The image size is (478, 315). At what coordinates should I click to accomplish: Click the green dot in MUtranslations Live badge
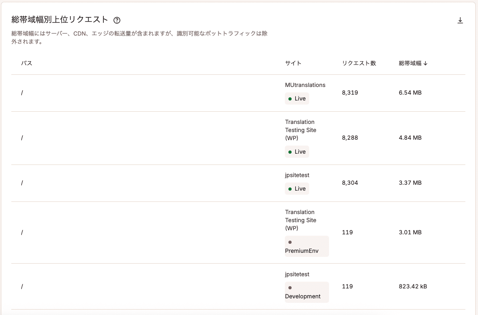pyautogui.click(x=290, y=98)
